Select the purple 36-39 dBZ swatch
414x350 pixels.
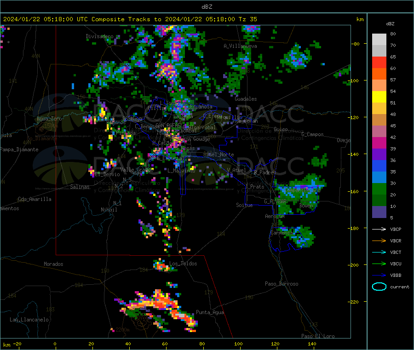pos(379,155)
